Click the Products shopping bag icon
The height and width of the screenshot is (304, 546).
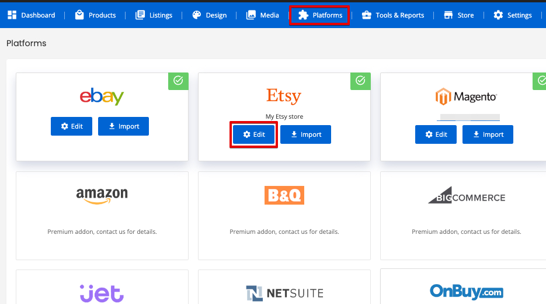click(x=79, y=15)
